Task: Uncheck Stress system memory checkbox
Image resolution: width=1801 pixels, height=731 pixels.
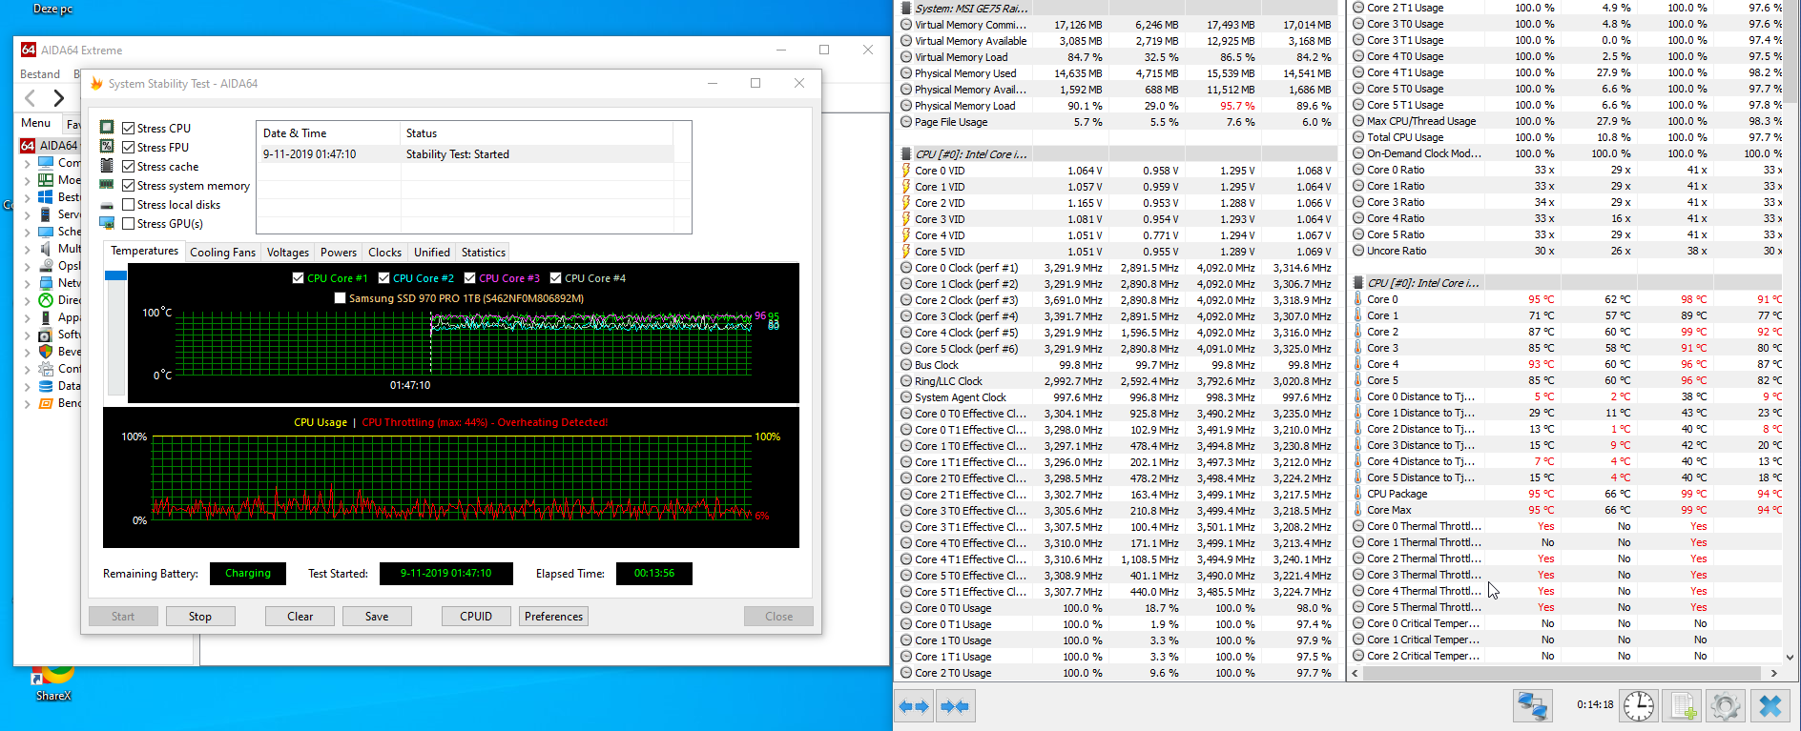Action: 128,185
